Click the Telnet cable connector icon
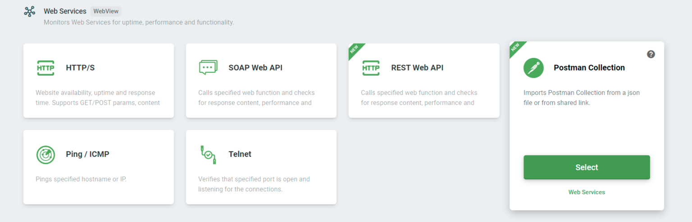This screenshot has width=692, height=222. (x=208, y=154)
